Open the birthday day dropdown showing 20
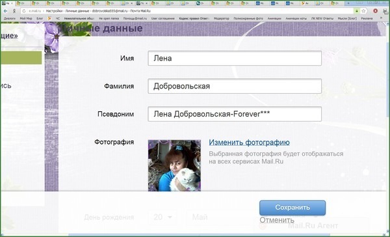Image resolution: width=390 pixels, height=237 pixels. 162,217
